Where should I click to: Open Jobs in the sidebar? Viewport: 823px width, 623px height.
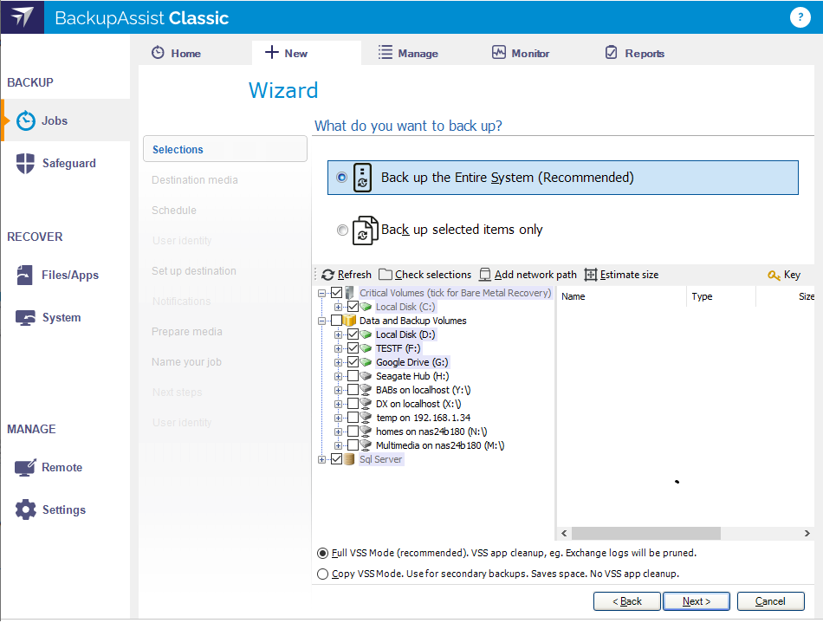tap(66, 120)
